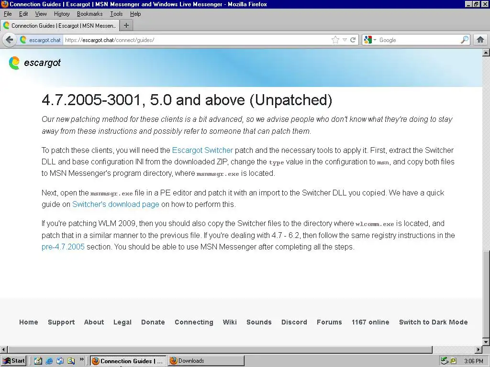
Task: Open the Help menu
Action: tap(135, 14)
